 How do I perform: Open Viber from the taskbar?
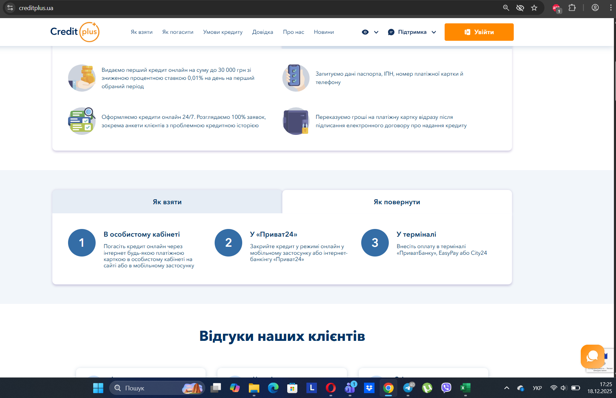point(446,388)
